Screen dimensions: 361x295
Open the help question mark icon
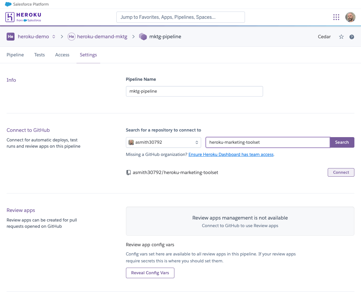tap(351, 37)
